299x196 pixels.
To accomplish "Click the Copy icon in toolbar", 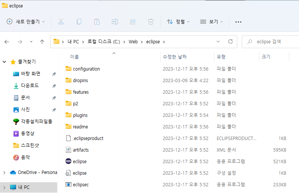I will point(79,22).
